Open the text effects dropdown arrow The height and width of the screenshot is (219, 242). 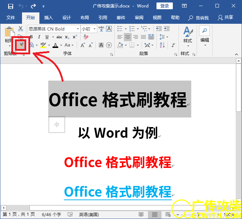37,45
